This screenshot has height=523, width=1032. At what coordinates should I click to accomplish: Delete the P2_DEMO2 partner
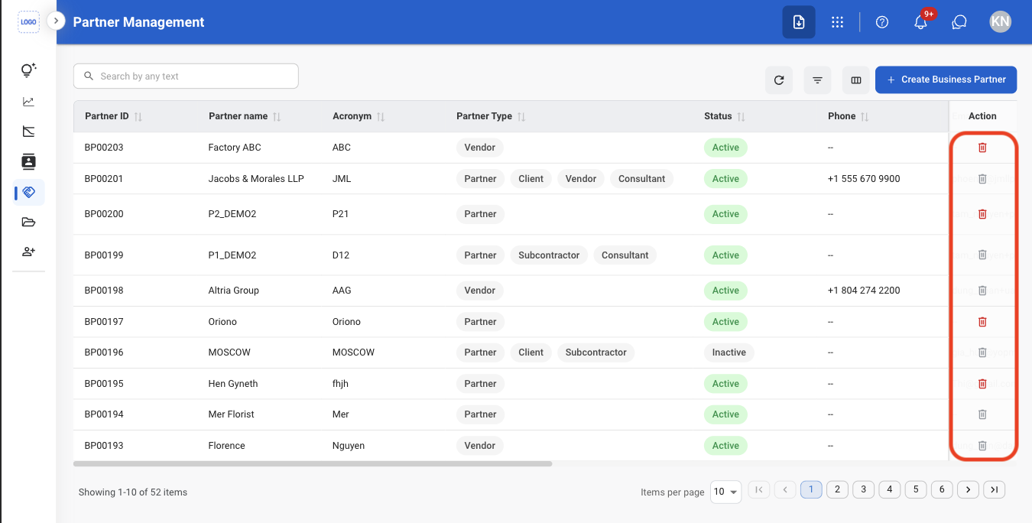coord(982,214)
